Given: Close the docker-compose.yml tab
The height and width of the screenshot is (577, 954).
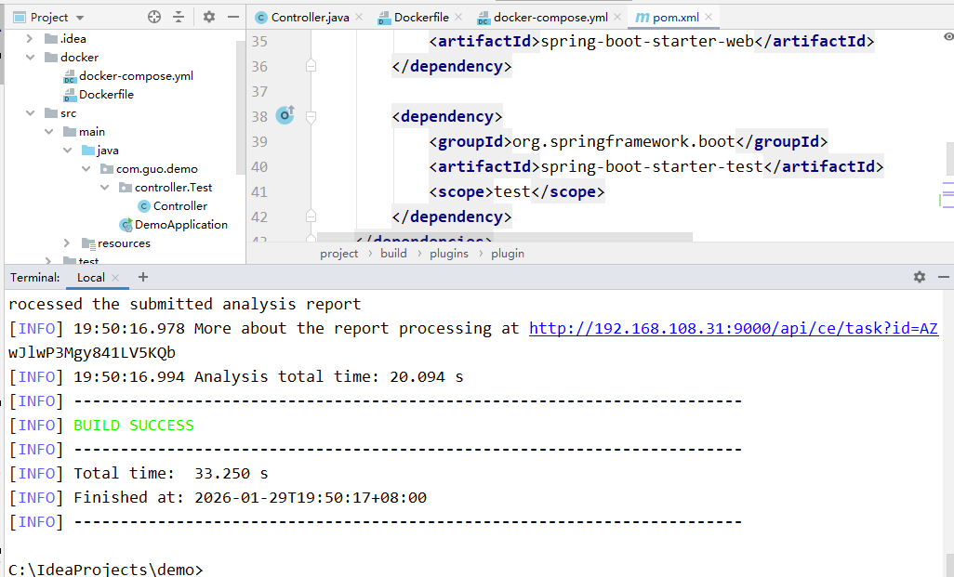Looking at the screenshot, I should point(616,17).
